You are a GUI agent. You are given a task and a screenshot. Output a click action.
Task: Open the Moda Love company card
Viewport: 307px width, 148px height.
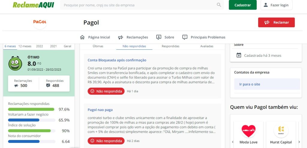(x=249, y=134)
